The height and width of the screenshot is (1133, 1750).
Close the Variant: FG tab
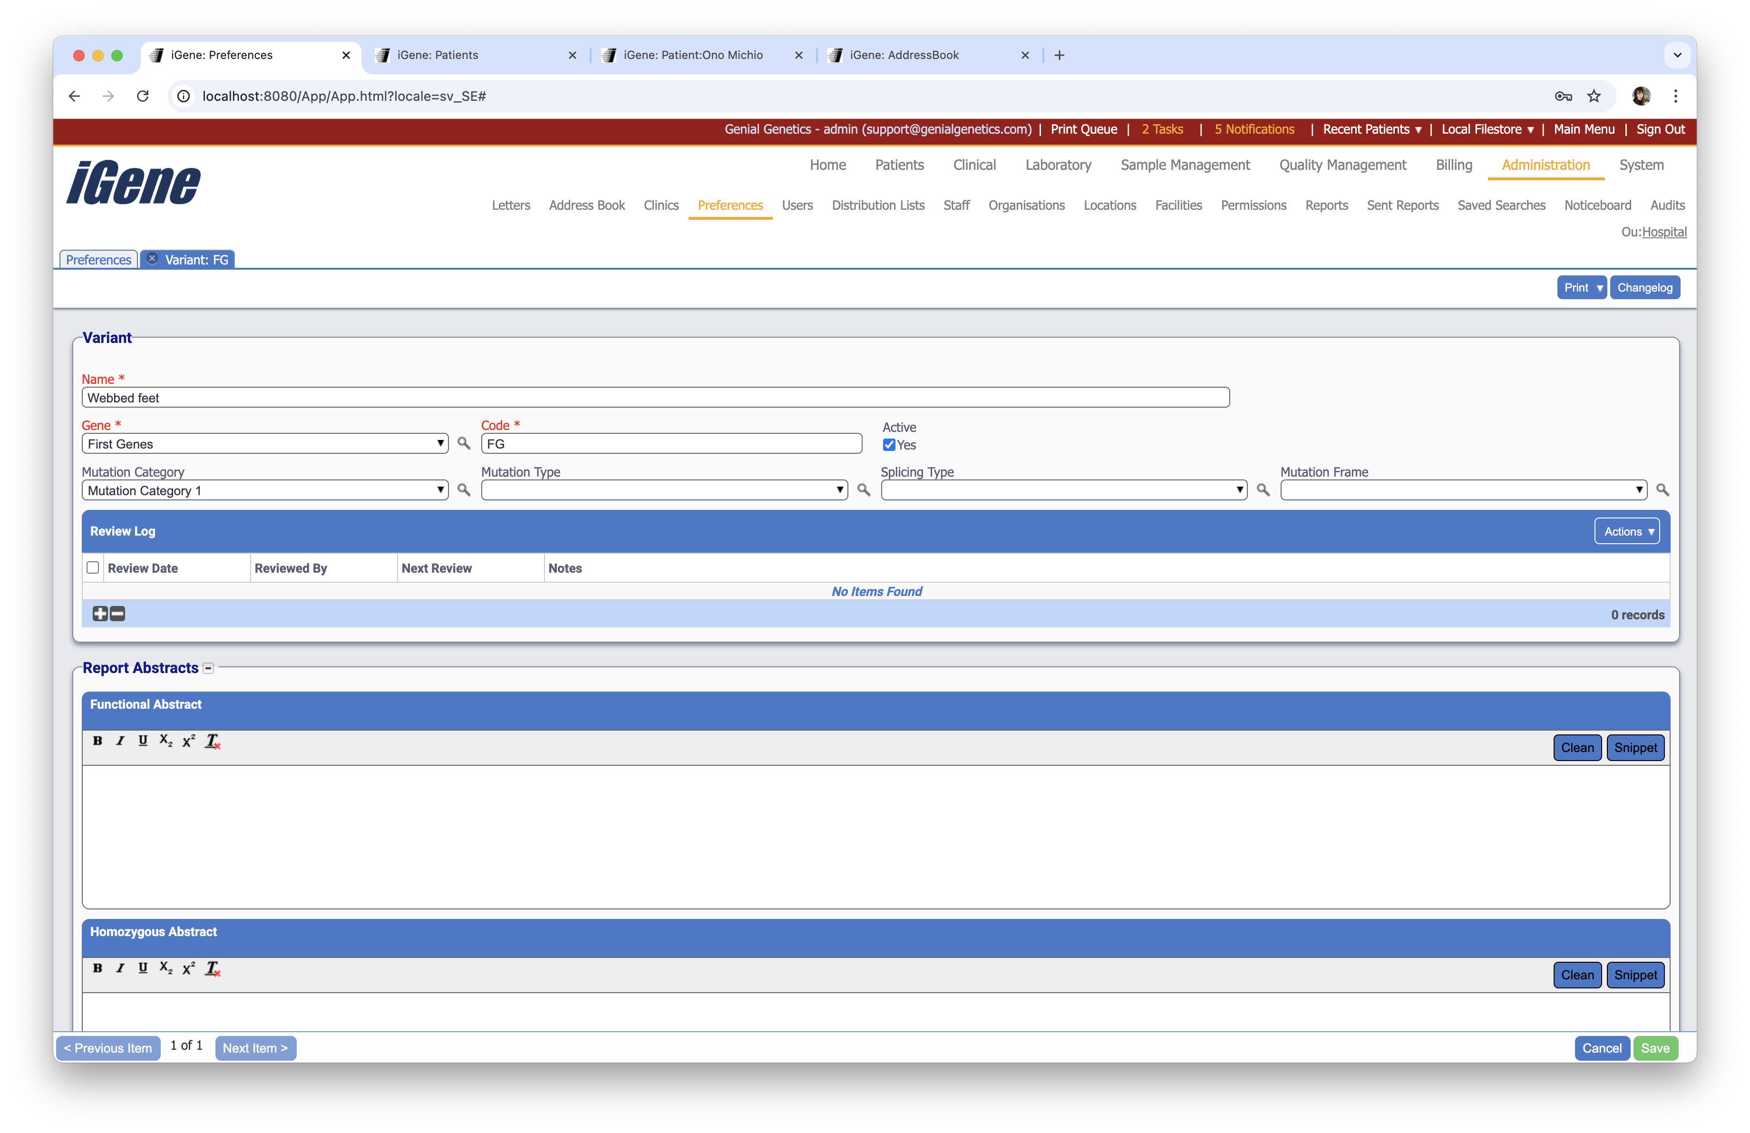[152, 259]
